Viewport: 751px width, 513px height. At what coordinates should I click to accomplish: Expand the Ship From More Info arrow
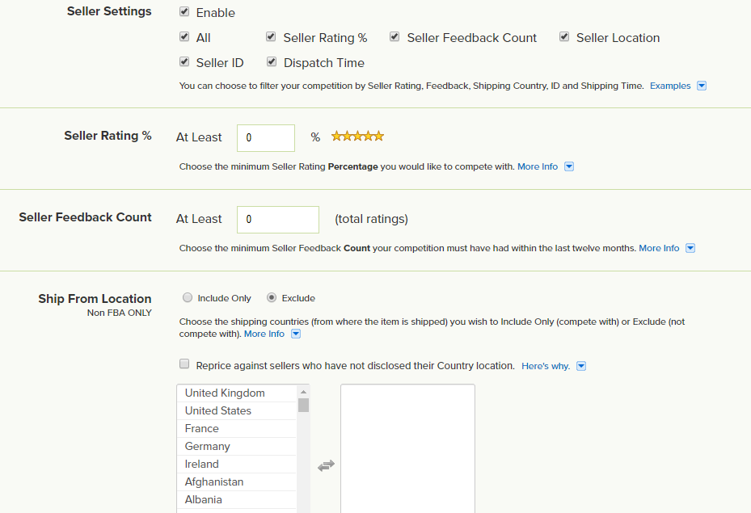point(296,334)
